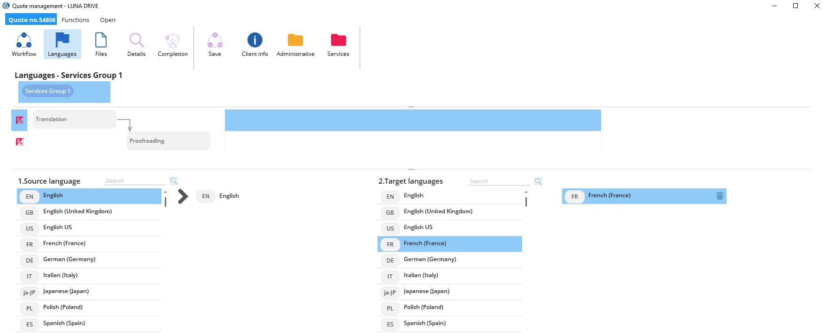Image resolution: width=826 pixels, height=333 pixels.
Task: Click the target languages search icon
Action: tap(538, 181)
